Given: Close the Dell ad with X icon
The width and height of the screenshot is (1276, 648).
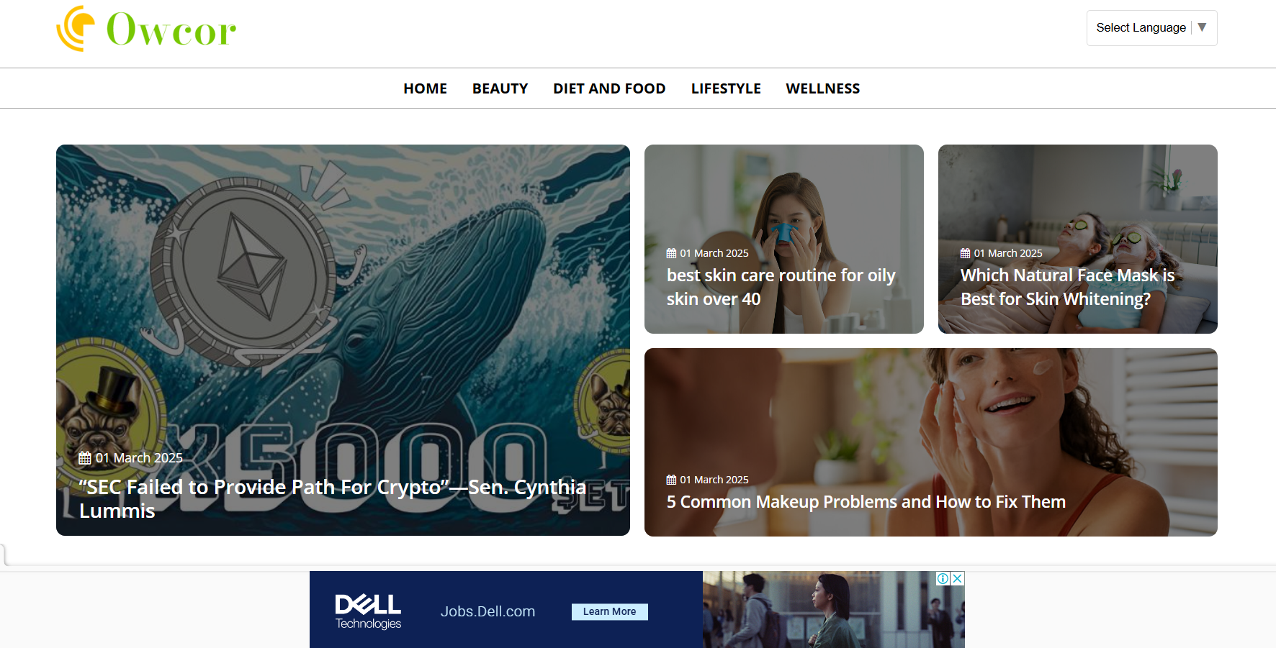Looking at the screenshot, I should click(x=958, y=578).
